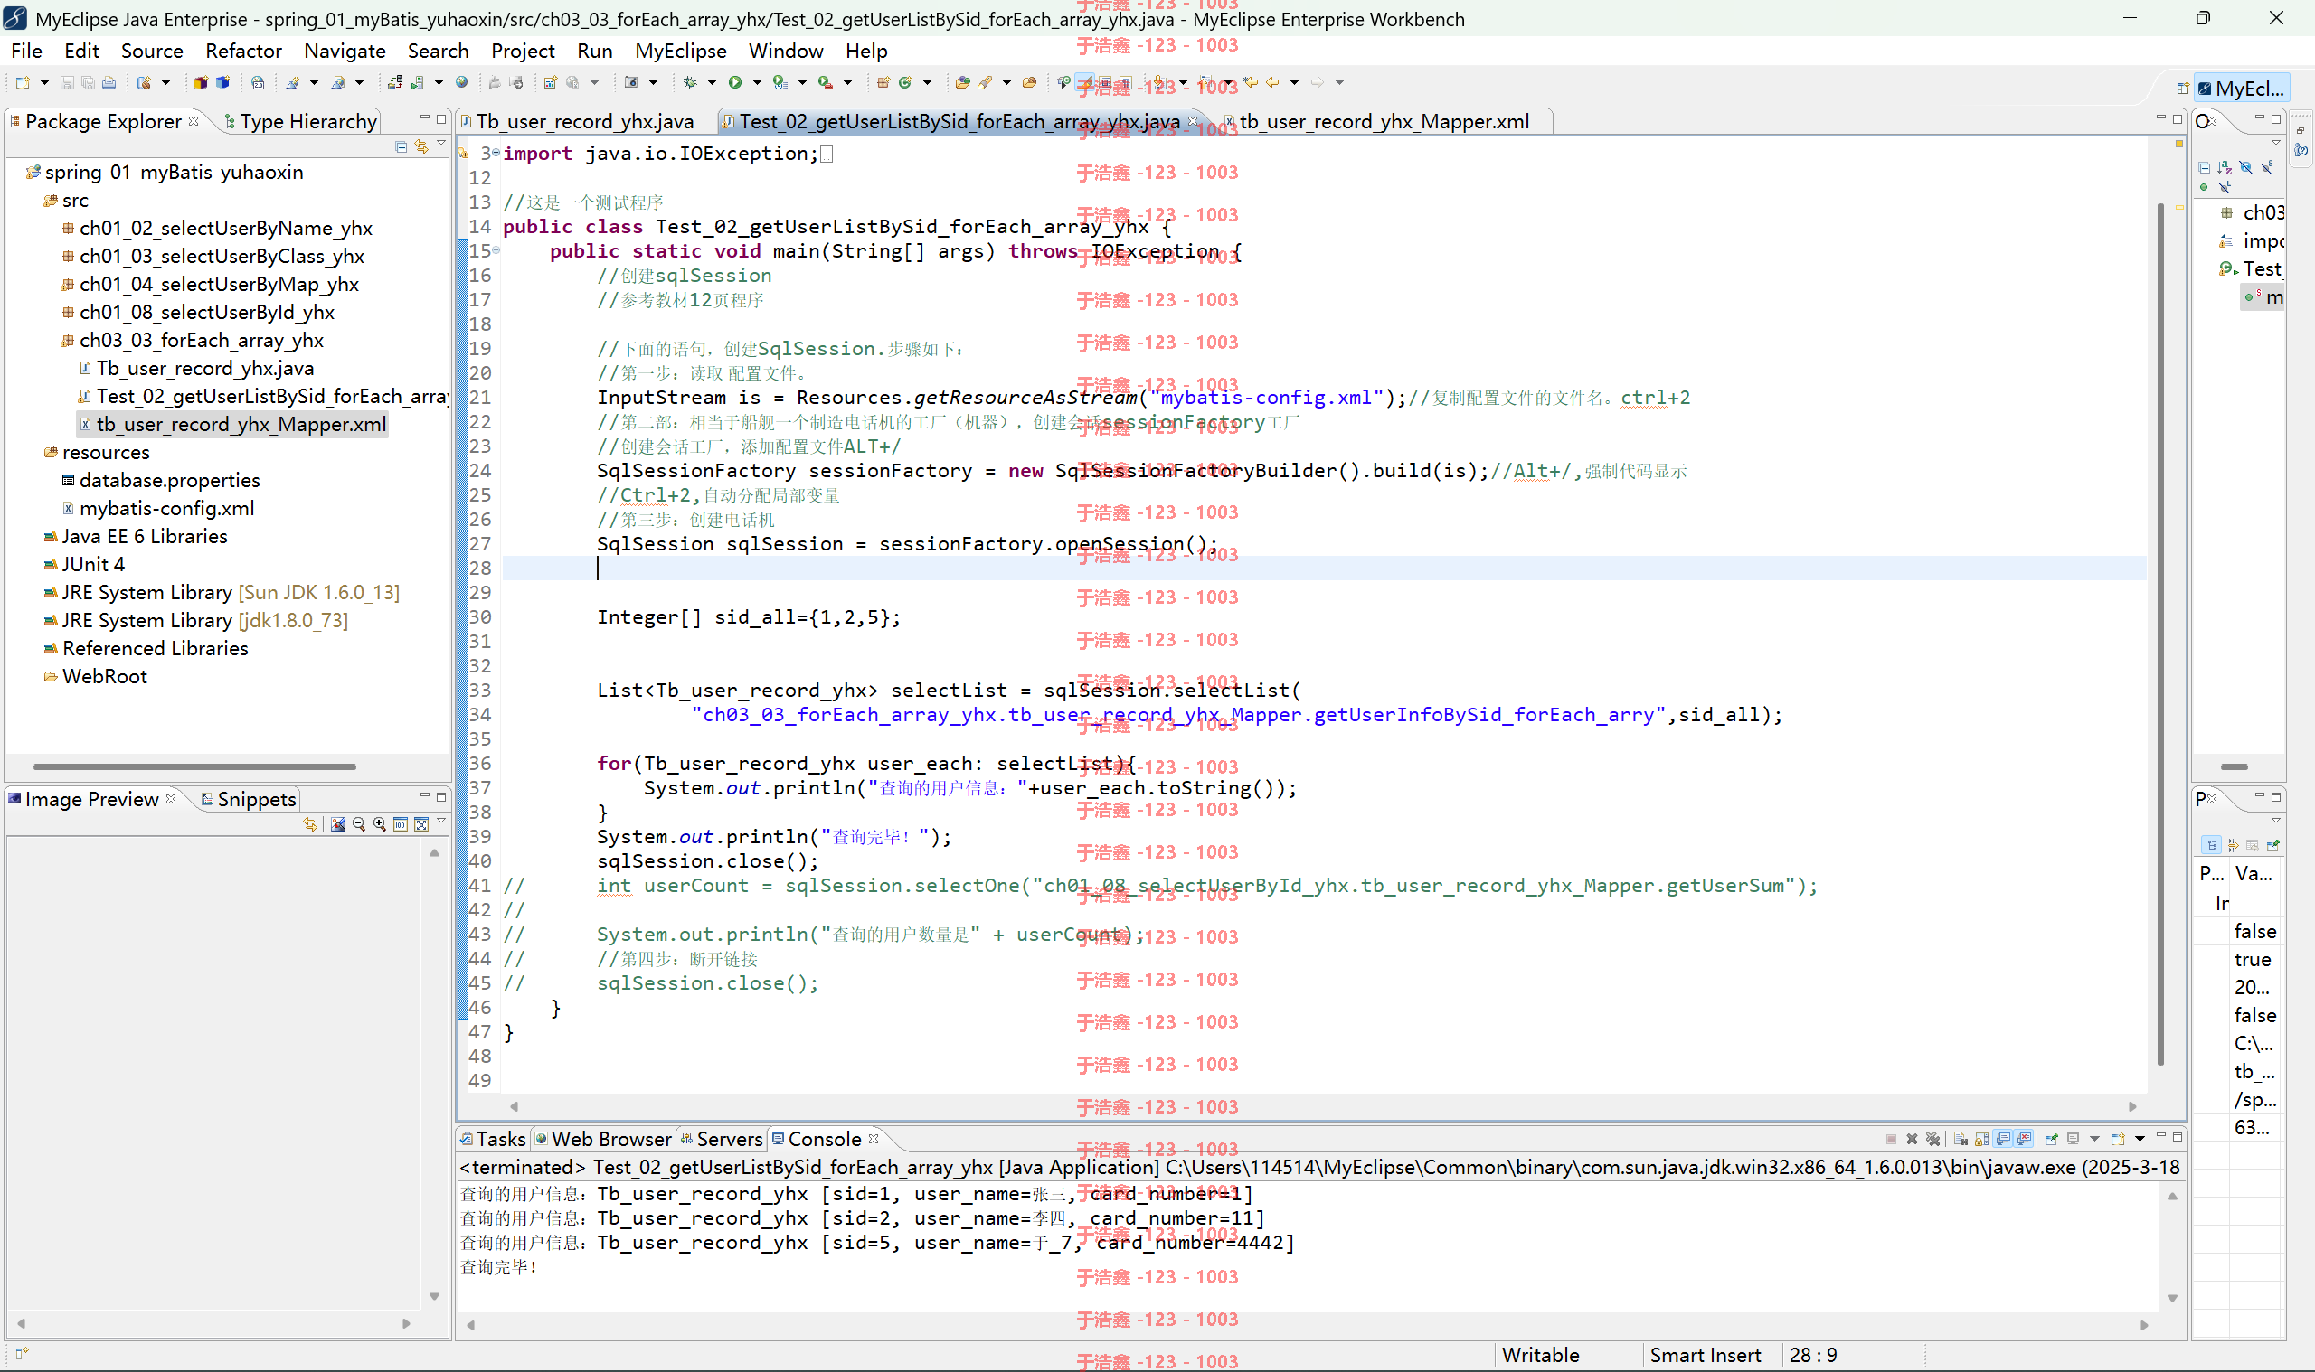This screenshot has width=2315, height=1372.
Task: Open Display Selected Console dropdown arrow
Action: pos(2094,1139)
